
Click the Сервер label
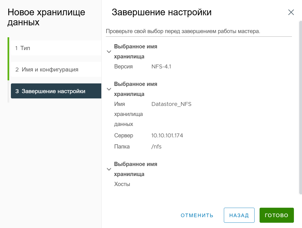click(x=124, y=135)
